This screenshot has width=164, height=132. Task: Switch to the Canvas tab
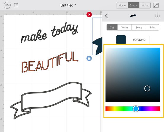(134, 5)
